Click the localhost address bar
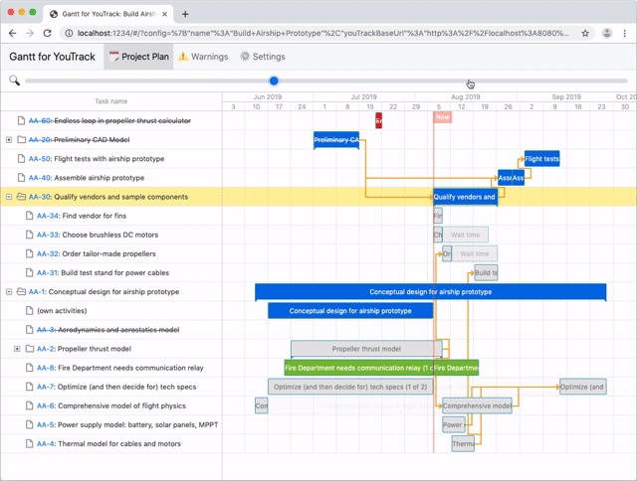 pos(322,33)
